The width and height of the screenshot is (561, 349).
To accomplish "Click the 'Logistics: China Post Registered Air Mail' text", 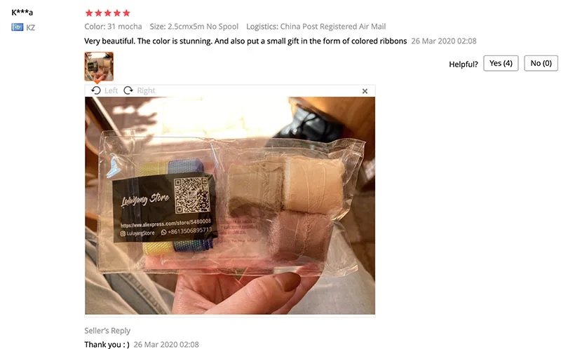I will coord(316,27).
